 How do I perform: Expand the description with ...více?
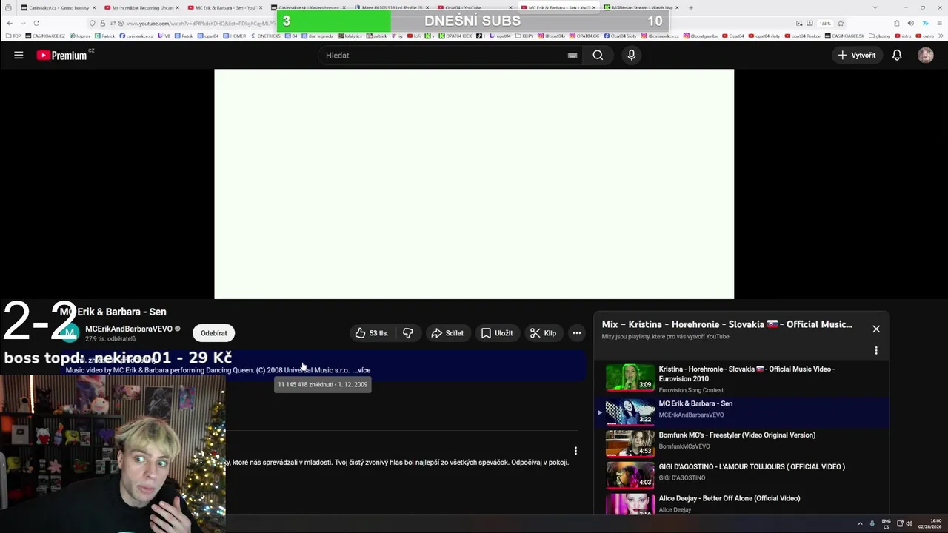pos(361,370)
